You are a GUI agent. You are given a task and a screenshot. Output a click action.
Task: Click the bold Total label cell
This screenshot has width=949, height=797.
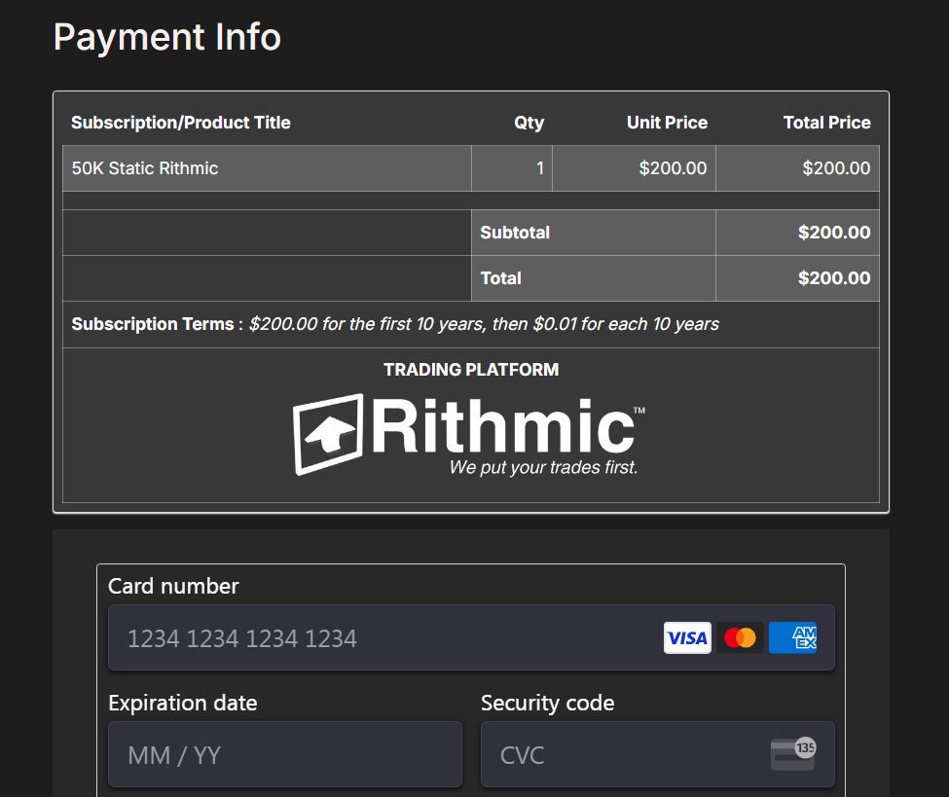tap(594, 278)
